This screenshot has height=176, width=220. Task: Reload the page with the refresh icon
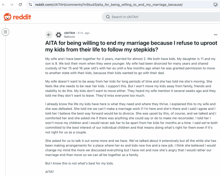coord(20,5)
